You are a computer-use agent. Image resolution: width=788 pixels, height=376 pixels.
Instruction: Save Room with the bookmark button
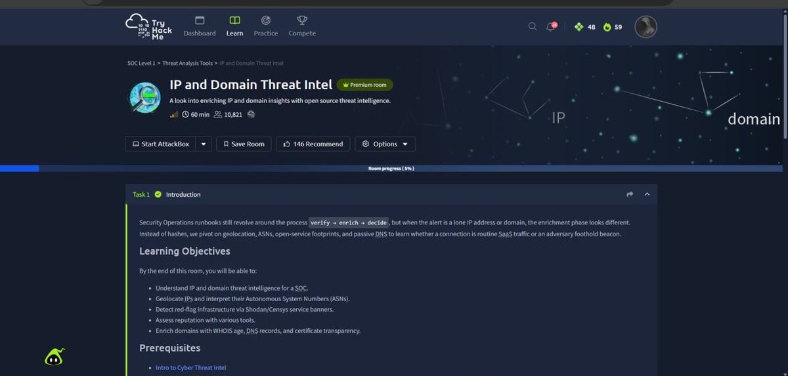pyautogui.click(x=244, y=144)
